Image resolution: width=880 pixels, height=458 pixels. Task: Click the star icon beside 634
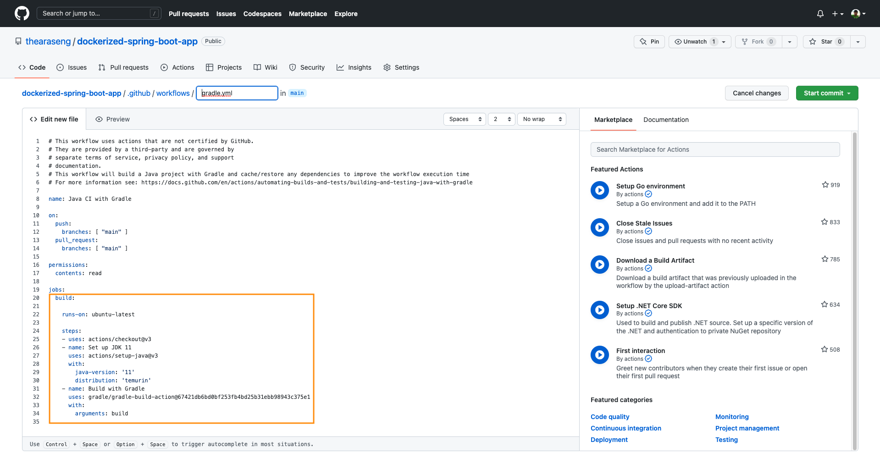825,304
